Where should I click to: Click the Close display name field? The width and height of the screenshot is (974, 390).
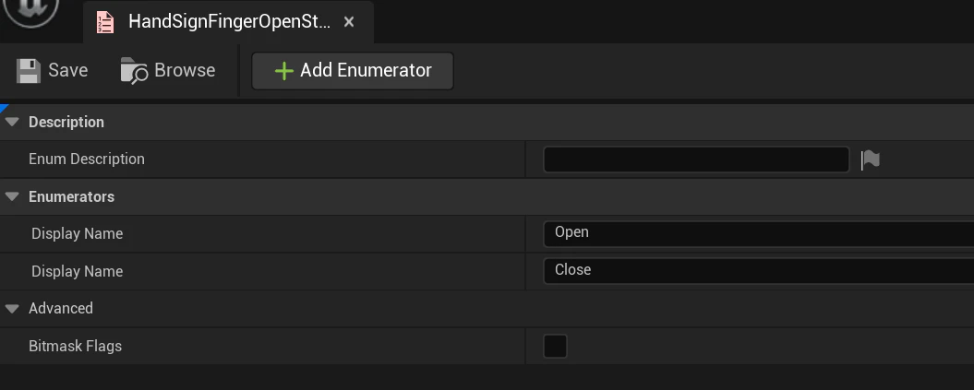coord(759,271)
